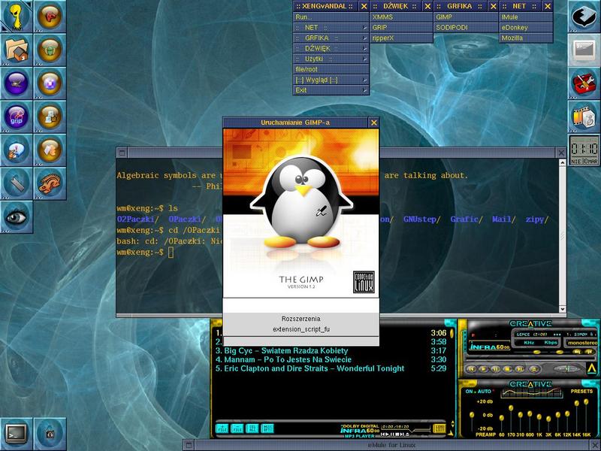This screenshot has height=451, width=601.
Task: Select Big Cyc - Swiatem Rzadza Kobiety track
Action: 331,350
